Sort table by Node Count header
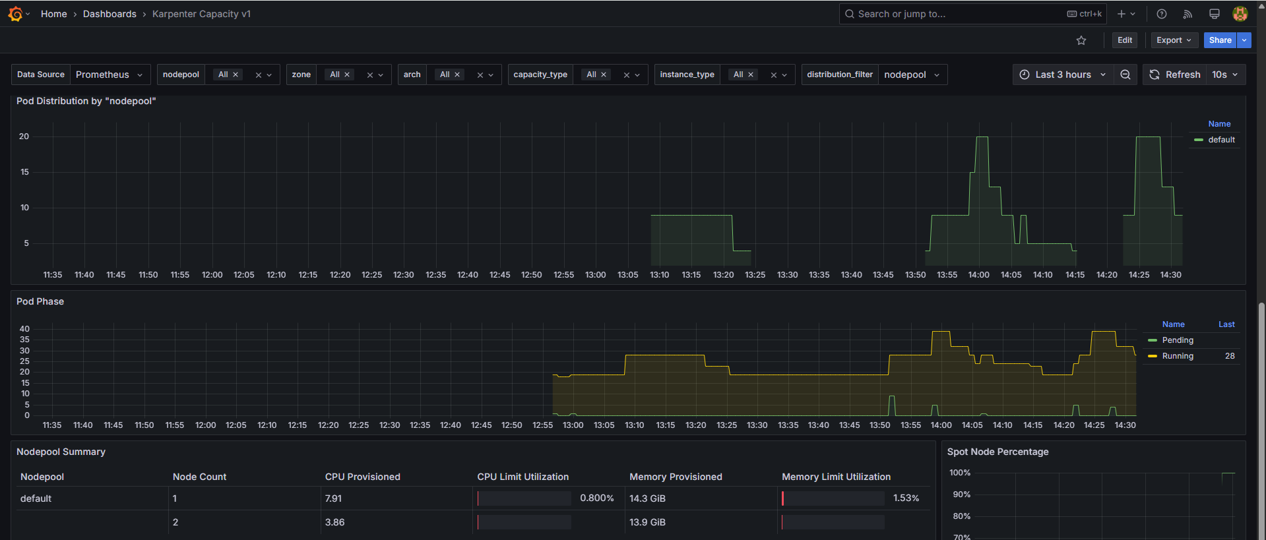Screen dimensions: 1266x540 coord(199,477)
